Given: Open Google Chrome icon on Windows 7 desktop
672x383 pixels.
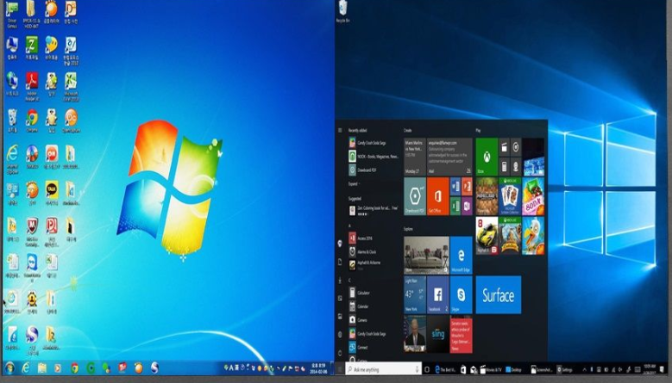Looking at the screenshot, I should (32, 120).
